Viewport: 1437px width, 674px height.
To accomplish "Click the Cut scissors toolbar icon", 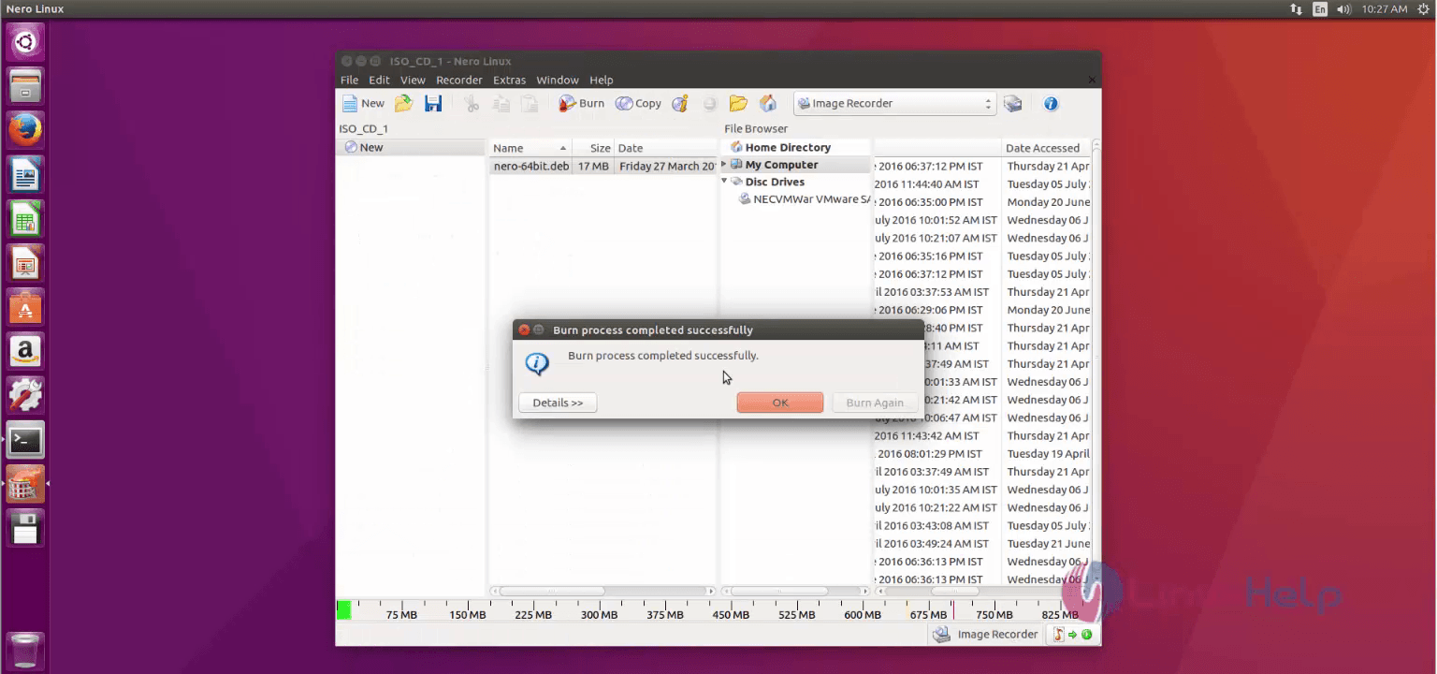I will (472, 104).
